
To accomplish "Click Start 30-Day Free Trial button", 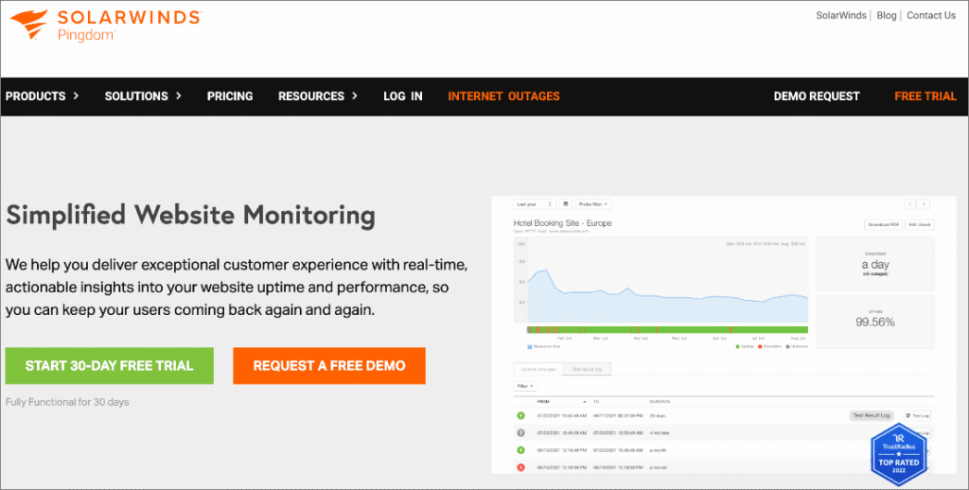I will (x=110, y=366).
